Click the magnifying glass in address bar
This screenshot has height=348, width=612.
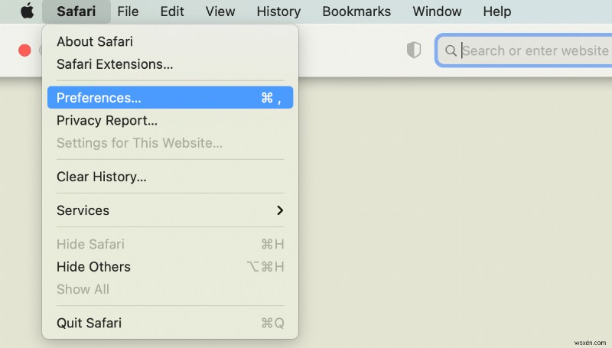click(x=451, y=50)
